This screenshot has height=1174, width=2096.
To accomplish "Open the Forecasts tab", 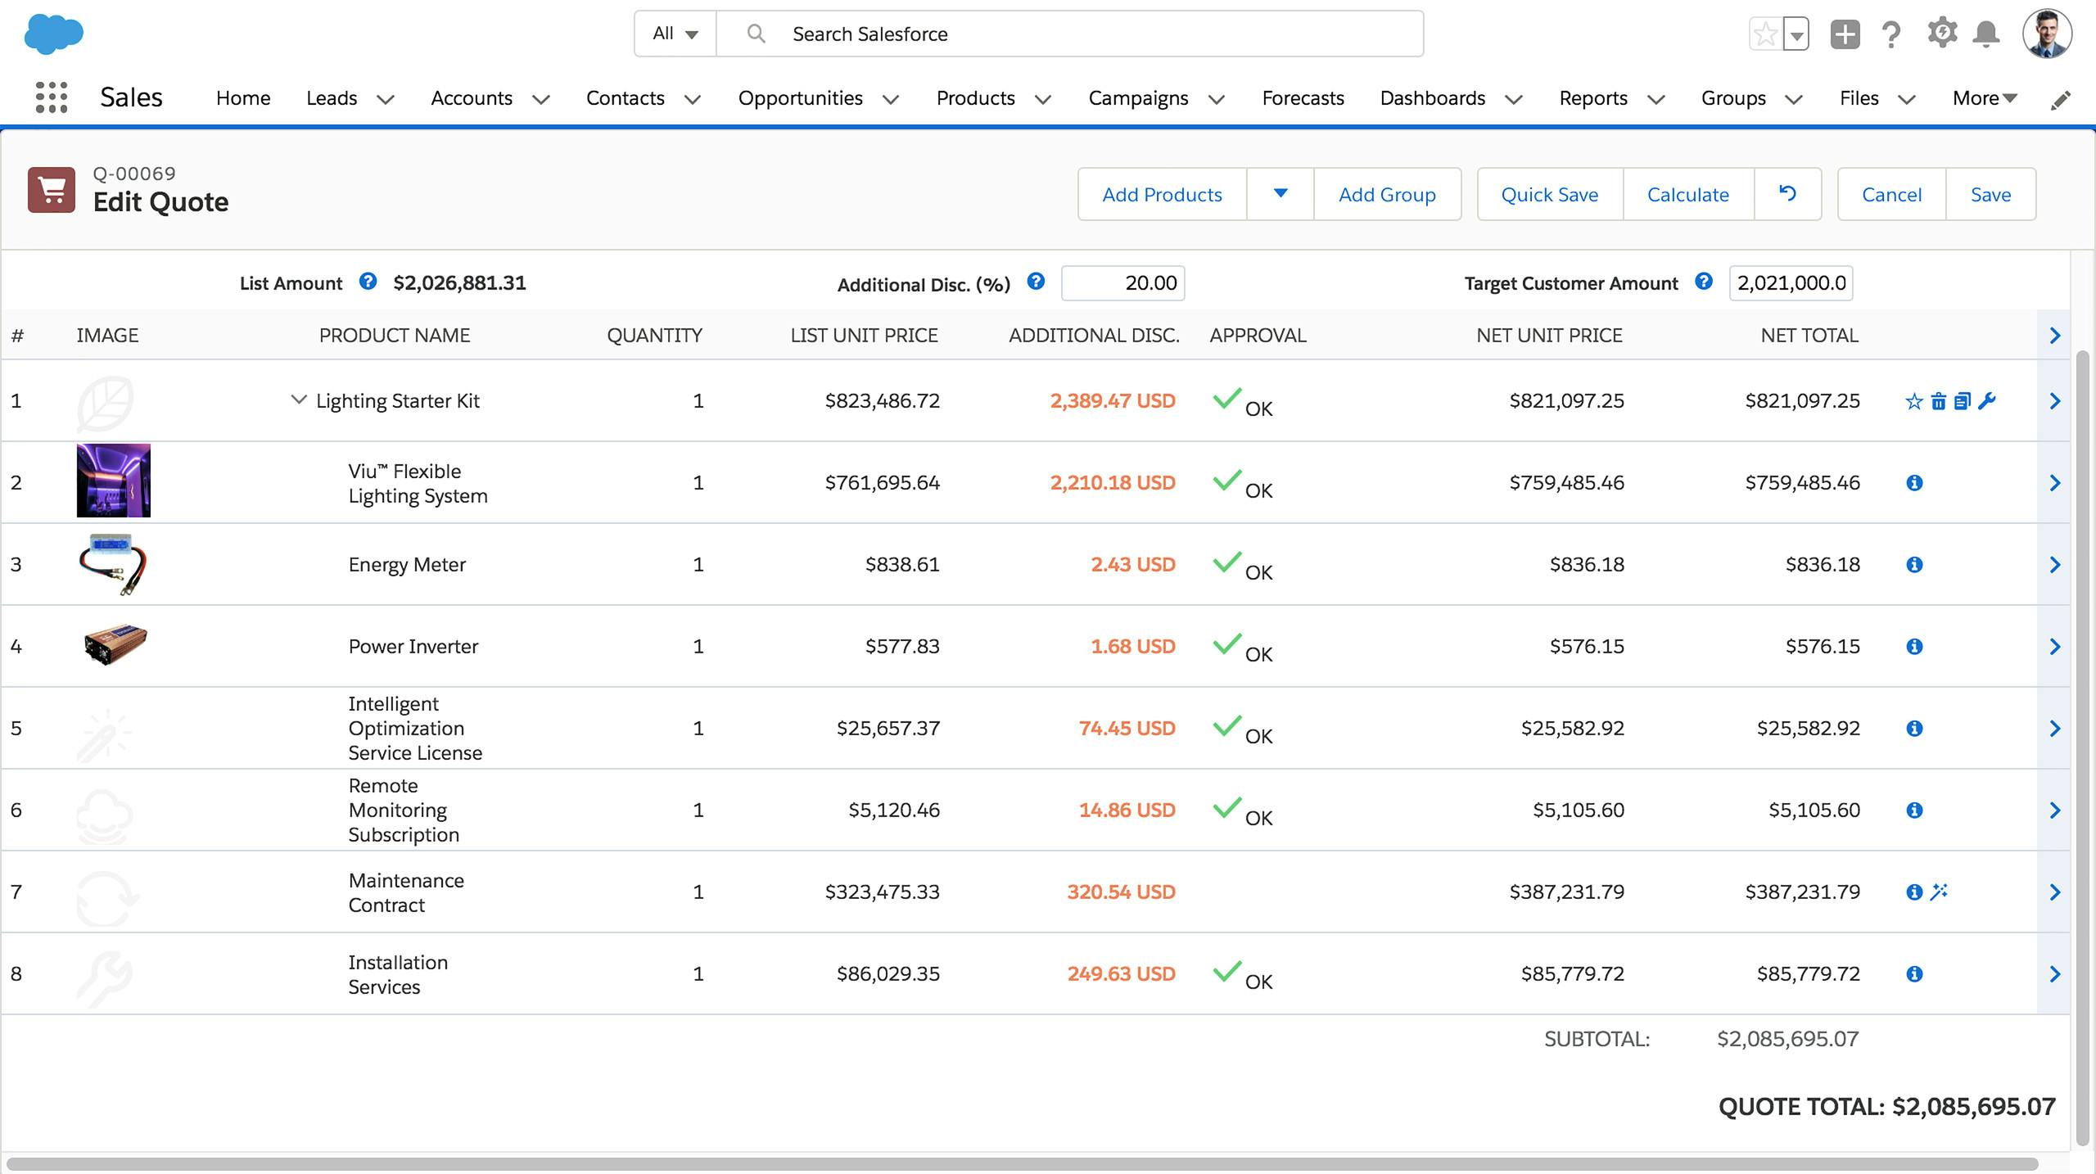I will coord(1303,98).
